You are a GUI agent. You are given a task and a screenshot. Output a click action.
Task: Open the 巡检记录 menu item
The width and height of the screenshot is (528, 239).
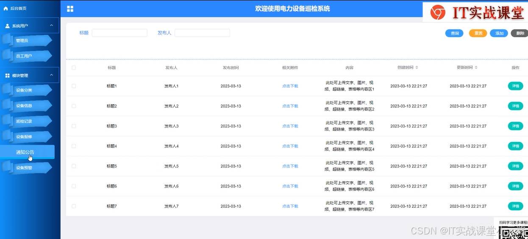point(24,121)
